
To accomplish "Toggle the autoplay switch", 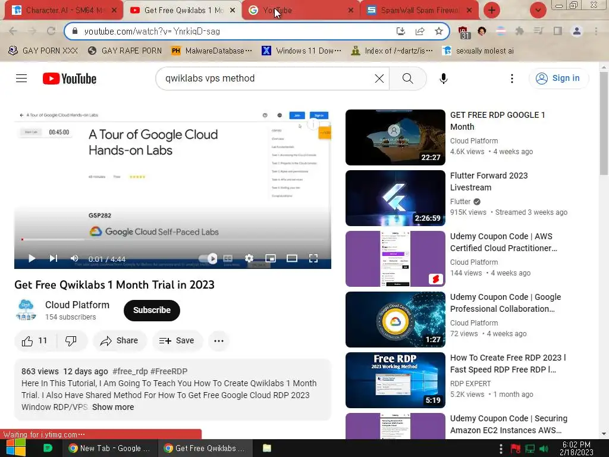I will (208, 258).
